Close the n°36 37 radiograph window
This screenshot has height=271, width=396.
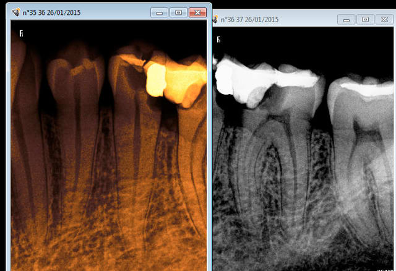pos(384,19)
